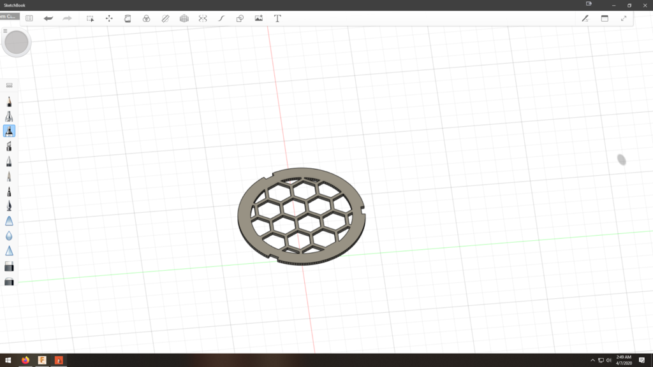
Task: Click the Add Image icon
Action: 259,18
